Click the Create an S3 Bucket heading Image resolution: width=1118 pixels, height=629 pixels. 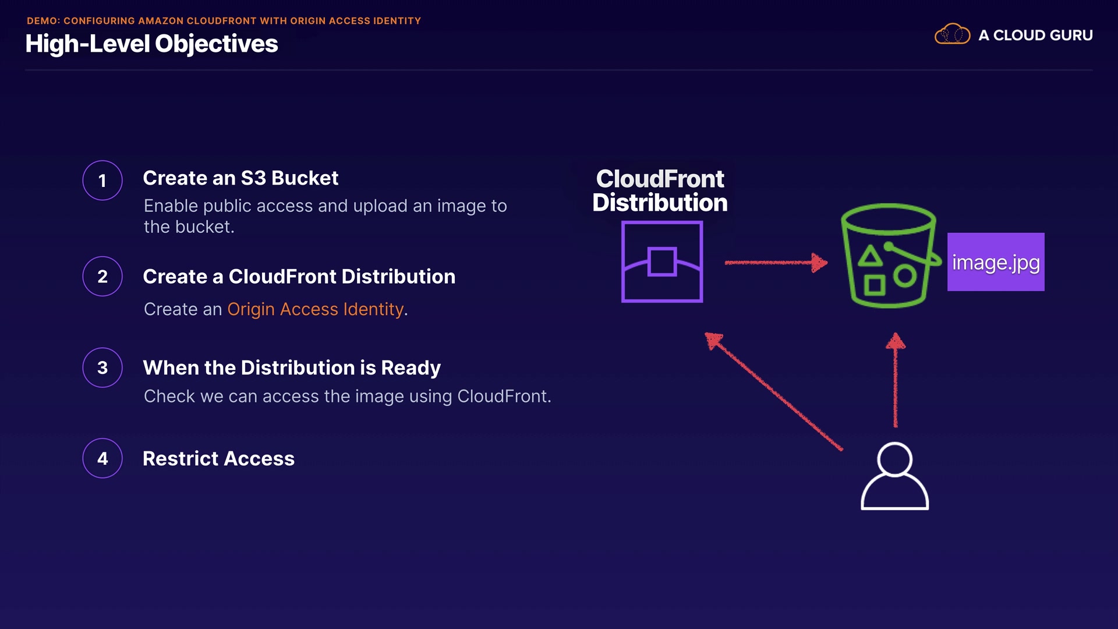coord(240,178)
